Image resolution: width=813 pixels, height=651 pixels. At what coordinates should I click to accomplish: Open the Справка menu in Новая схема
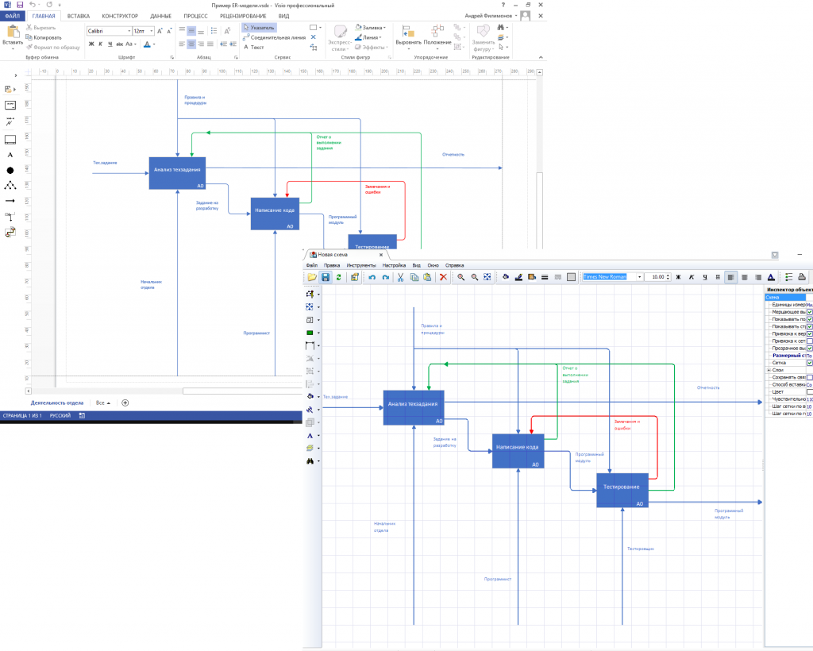455,265
